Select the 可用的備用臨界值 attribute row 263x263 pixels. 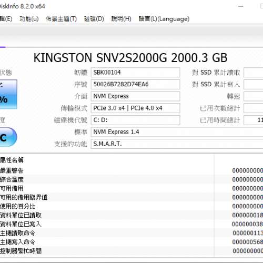131,197
